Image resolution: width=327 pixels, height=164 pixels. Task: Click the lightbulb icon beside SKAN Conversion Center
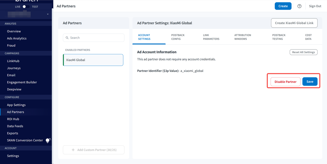coord(48,141)
